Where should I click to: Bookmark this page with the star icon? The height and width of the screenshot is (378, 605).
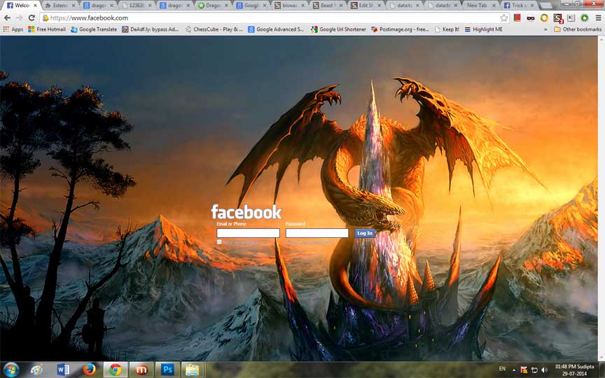click(504, 17)
